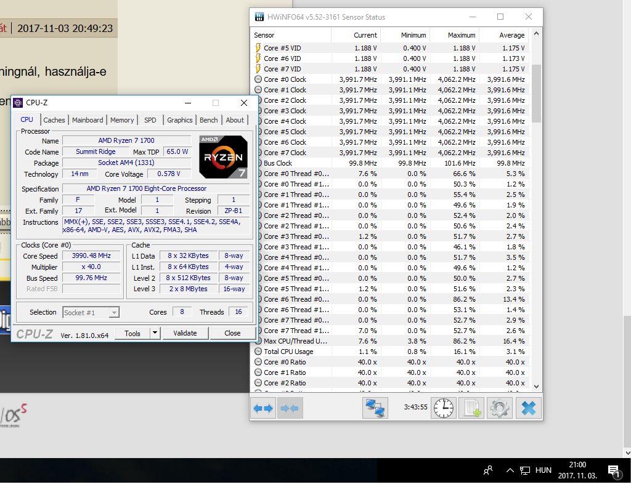631x487 pixels.
Task: Click the HWiNFO scrollbar up arrow
Action: click(x=536, y=34)
